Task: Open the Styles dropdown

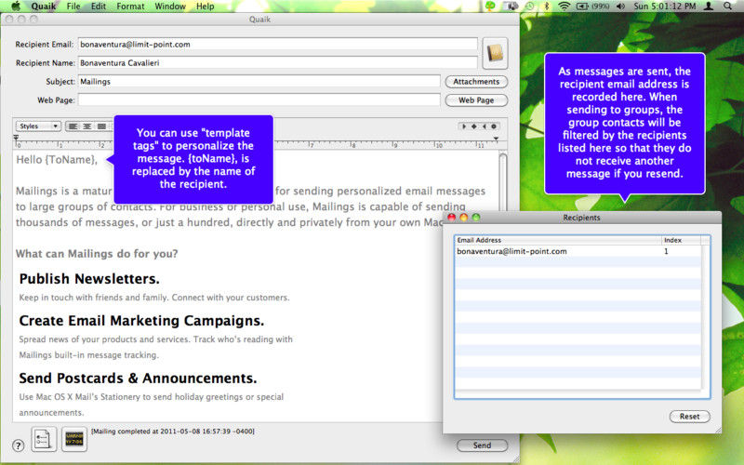Action: click(x=38, y=126)
